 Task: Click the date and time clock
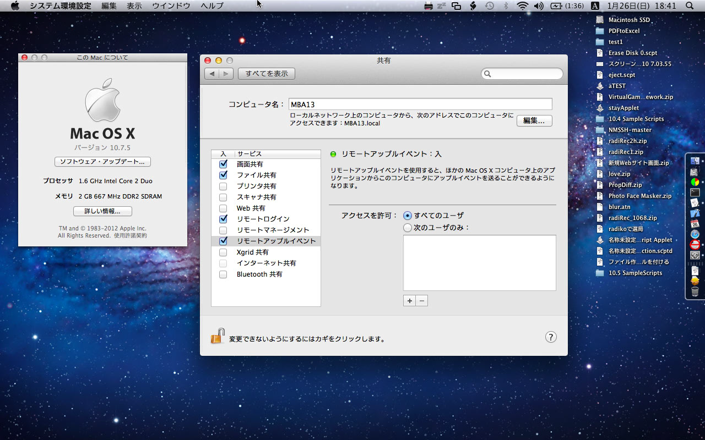click(641, 5)
